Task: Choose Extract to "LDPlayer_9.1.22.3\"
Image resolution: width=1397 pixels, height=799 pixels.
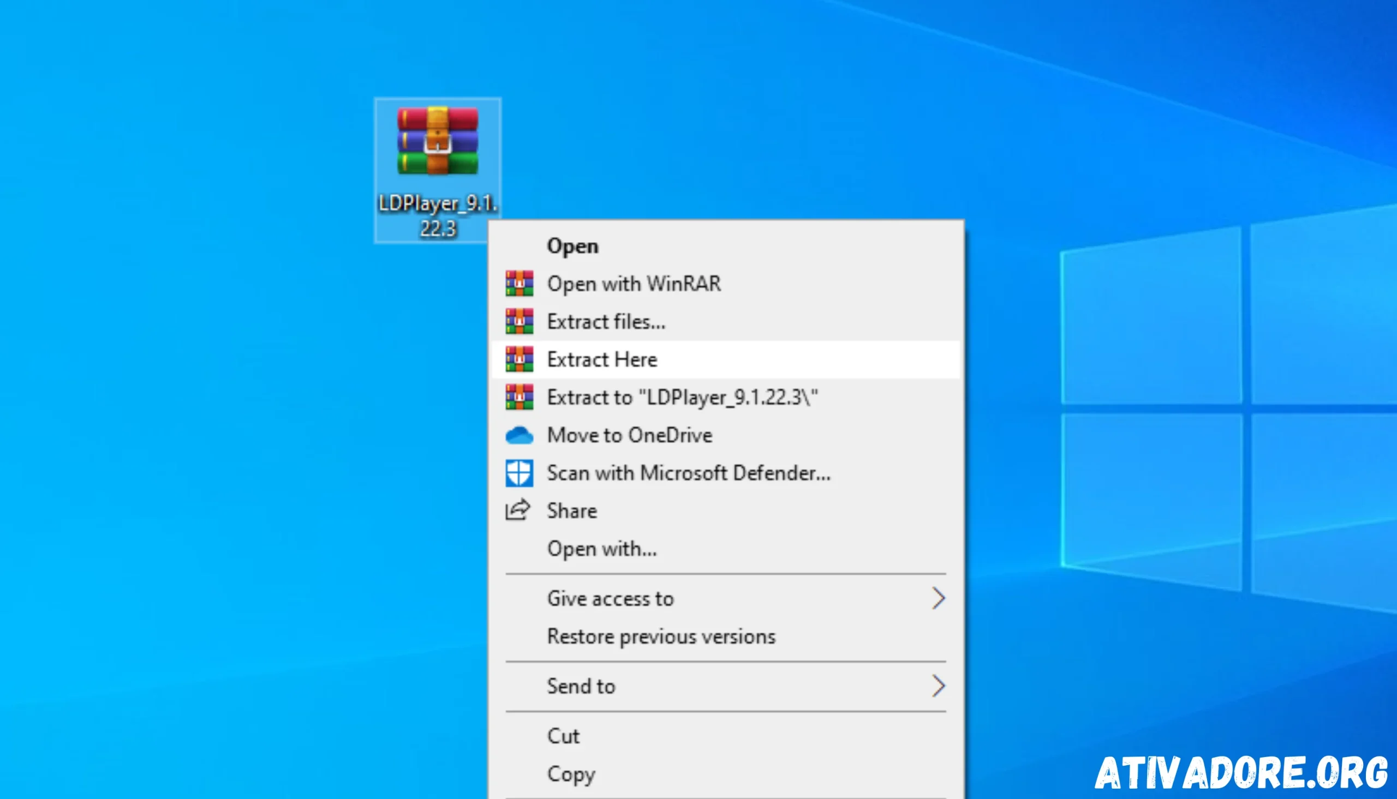Action: coord(726,397)
